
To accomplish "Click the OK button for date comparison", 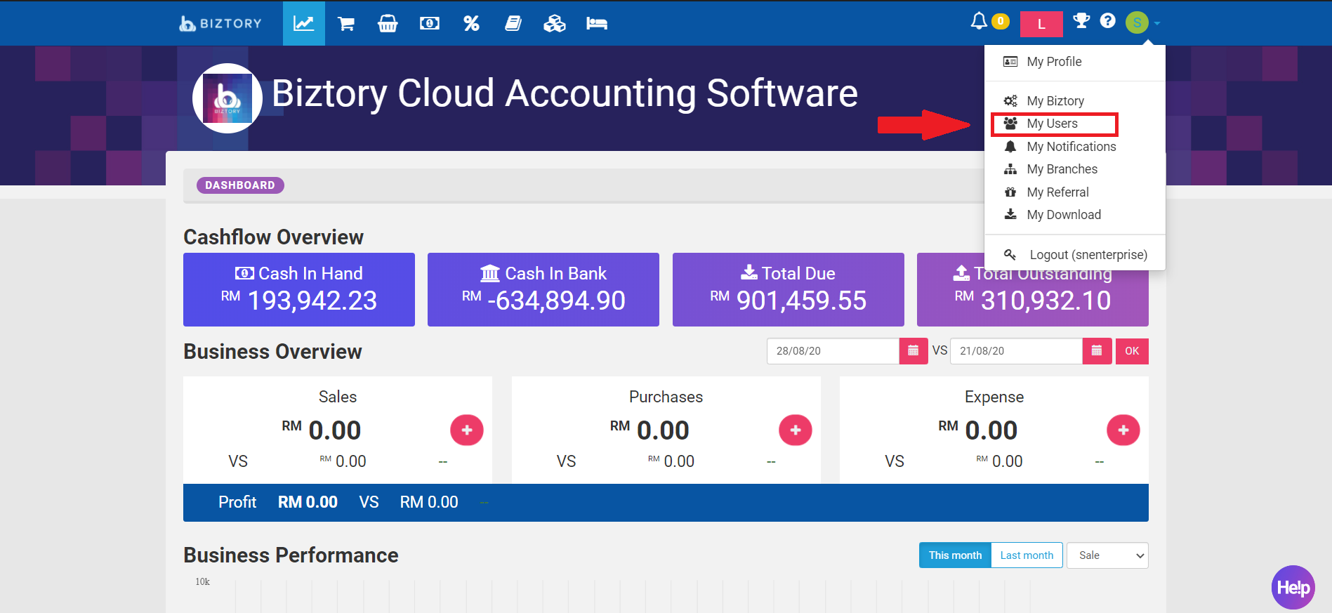I will coord(1132,351).
